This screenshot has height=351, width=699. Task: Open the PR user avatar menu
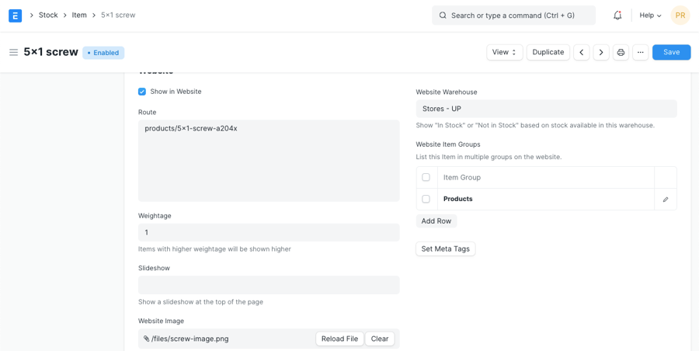[x=680, y=16]
